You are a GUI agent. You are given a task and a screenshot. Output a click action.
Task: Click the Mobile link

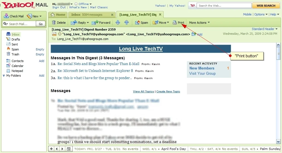[247, 14]
